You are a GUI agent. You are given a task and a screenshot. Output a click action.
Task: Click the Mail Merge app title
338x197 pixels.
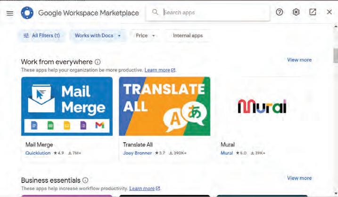pos(39,145)
